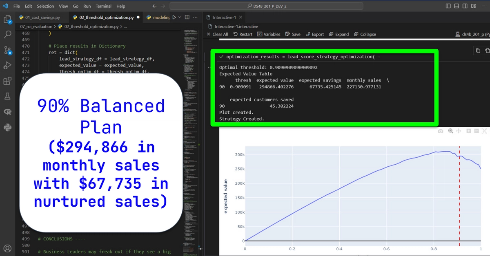Go back with the left arrow
This screenshot has height=256, width=490.
(154, 6)
